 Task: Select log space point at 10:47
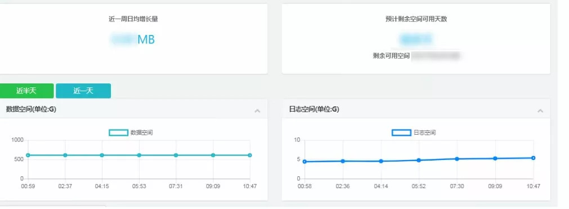point(533,158)
